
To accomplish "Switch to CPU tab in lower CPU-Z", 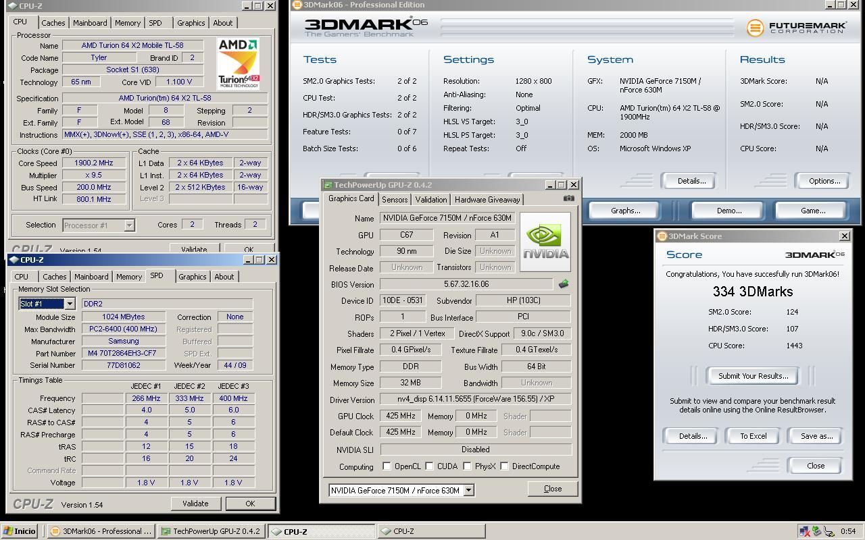I will pyautogui.click(x=22, y=277).
